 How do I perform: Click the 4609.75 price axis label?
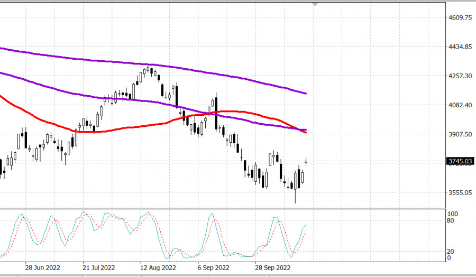click(460, 17)
